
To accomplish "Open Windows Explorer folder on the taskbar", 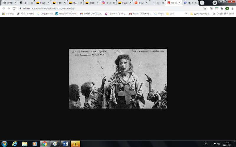I will (25, 144).
